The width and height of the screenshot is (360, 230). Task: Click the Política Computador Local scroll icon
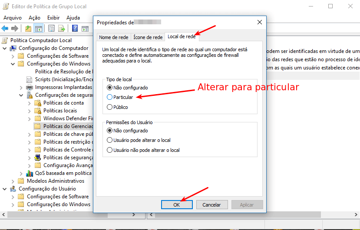[5, 40]
